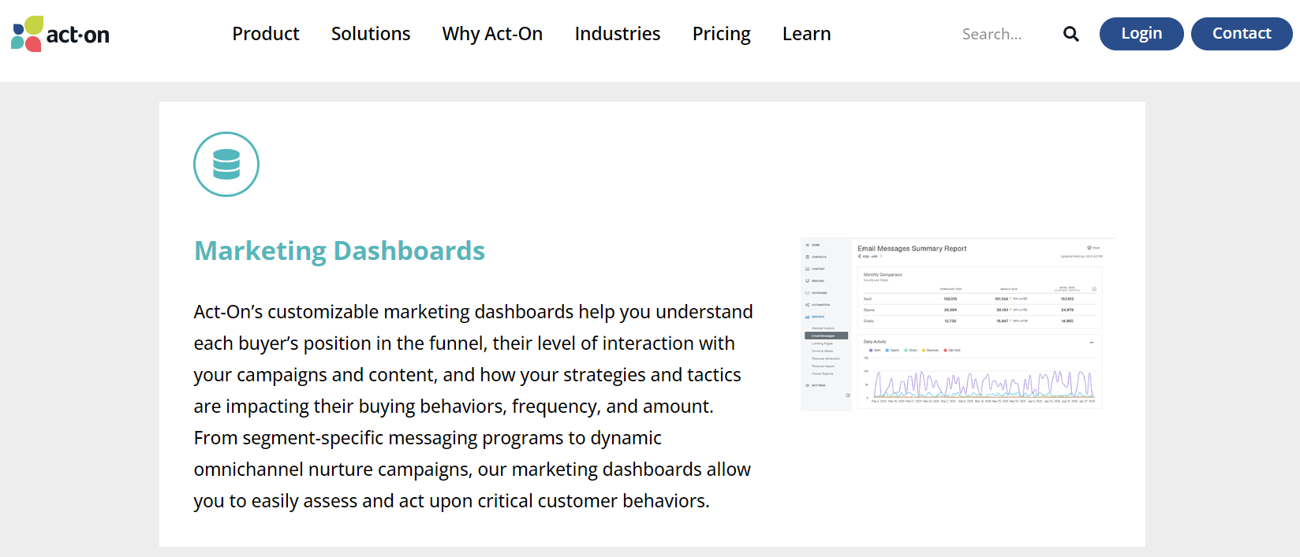The image size is (1300, 557).
Task: Expand the Learn navigation item
Action: (x=806, y=34)
